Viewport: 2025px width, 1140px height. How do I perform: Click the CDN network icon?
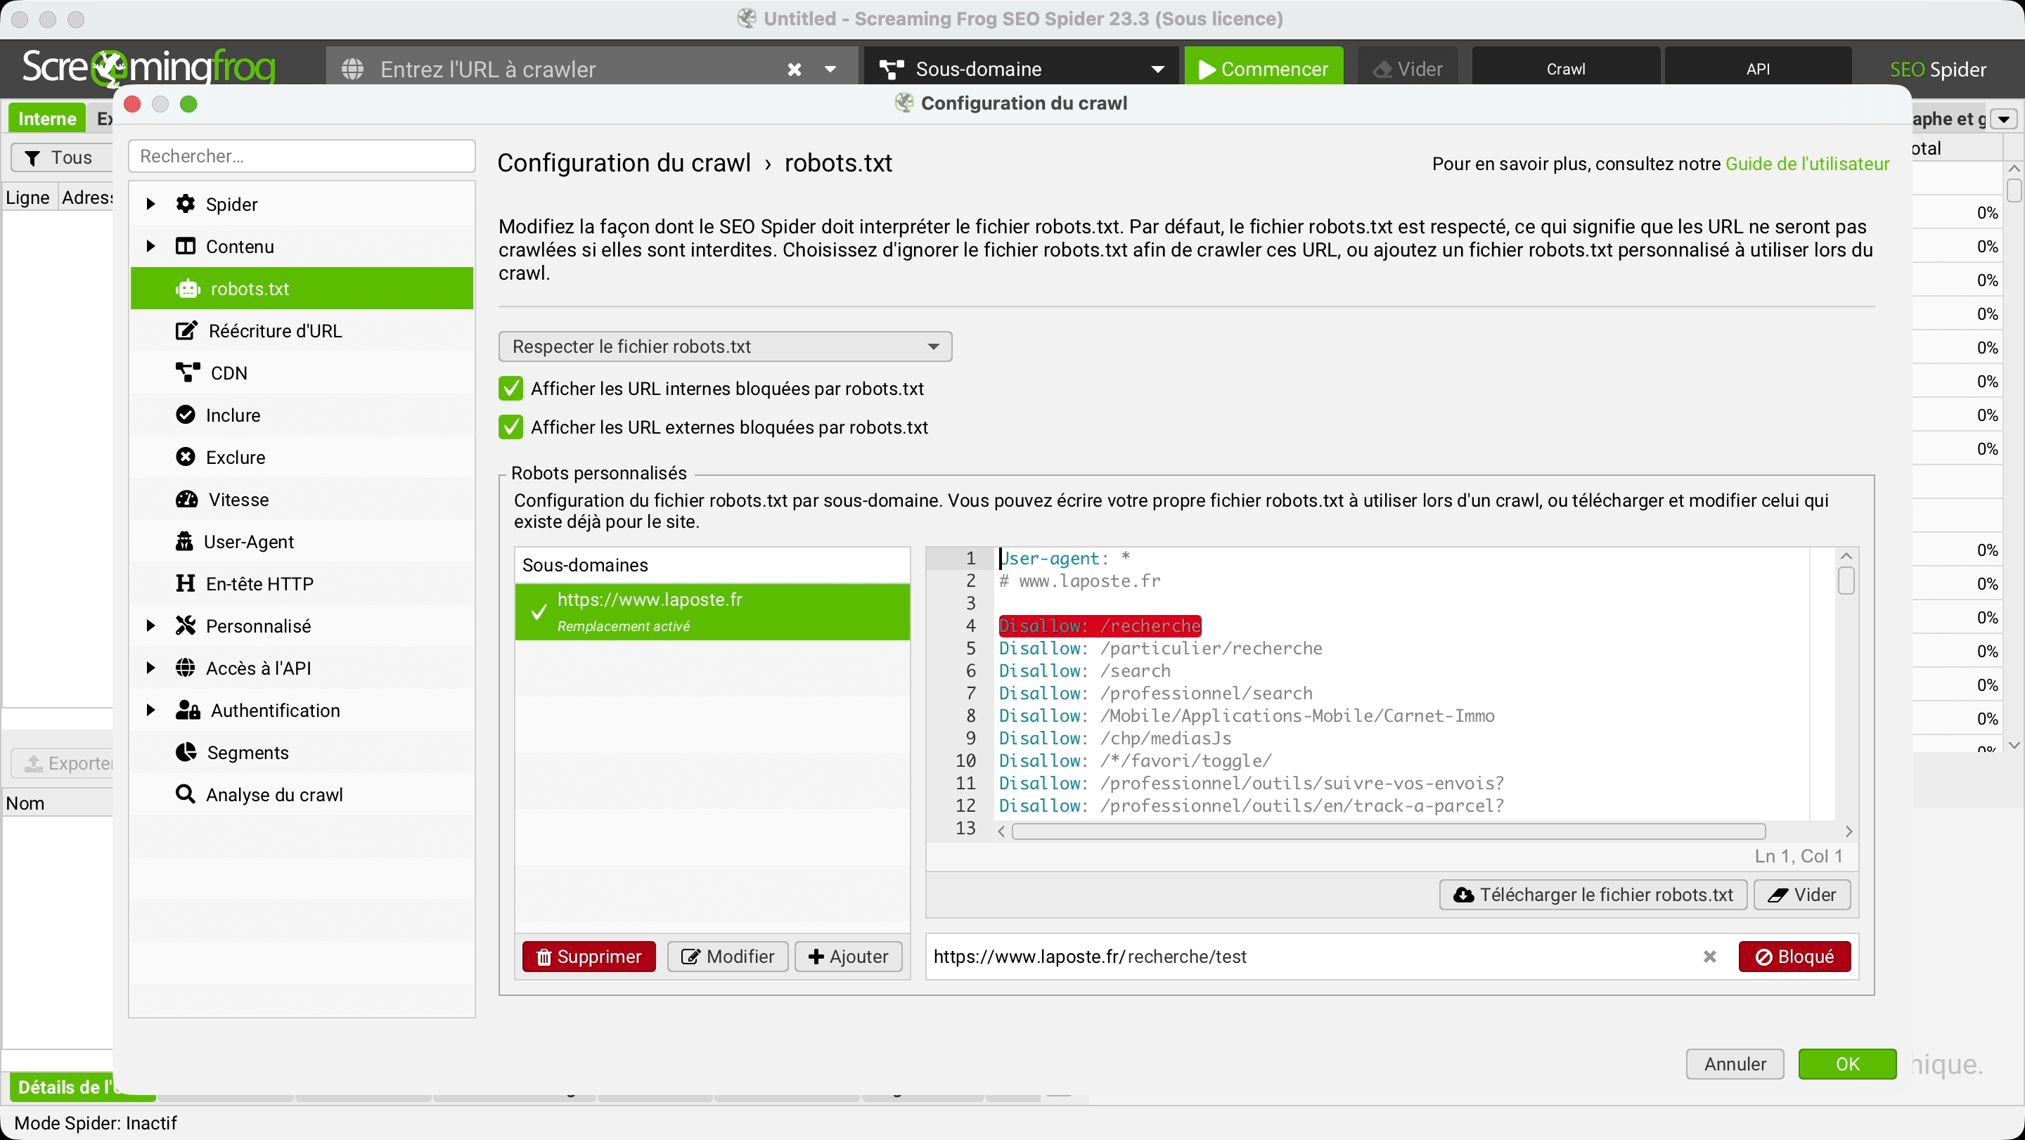(188, 373)
